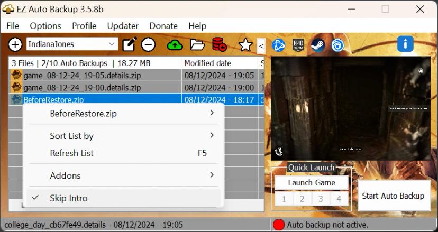Open the Ubisoft Connect launcher icon
The image size is (438, 232).
[x=337, y=45]
